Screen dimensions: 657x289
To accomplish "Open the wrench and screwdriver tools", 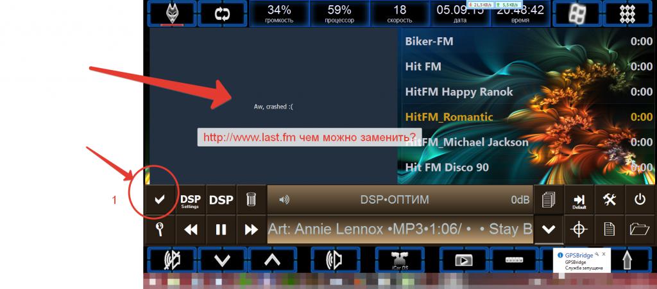I will (x=610, y=200).
